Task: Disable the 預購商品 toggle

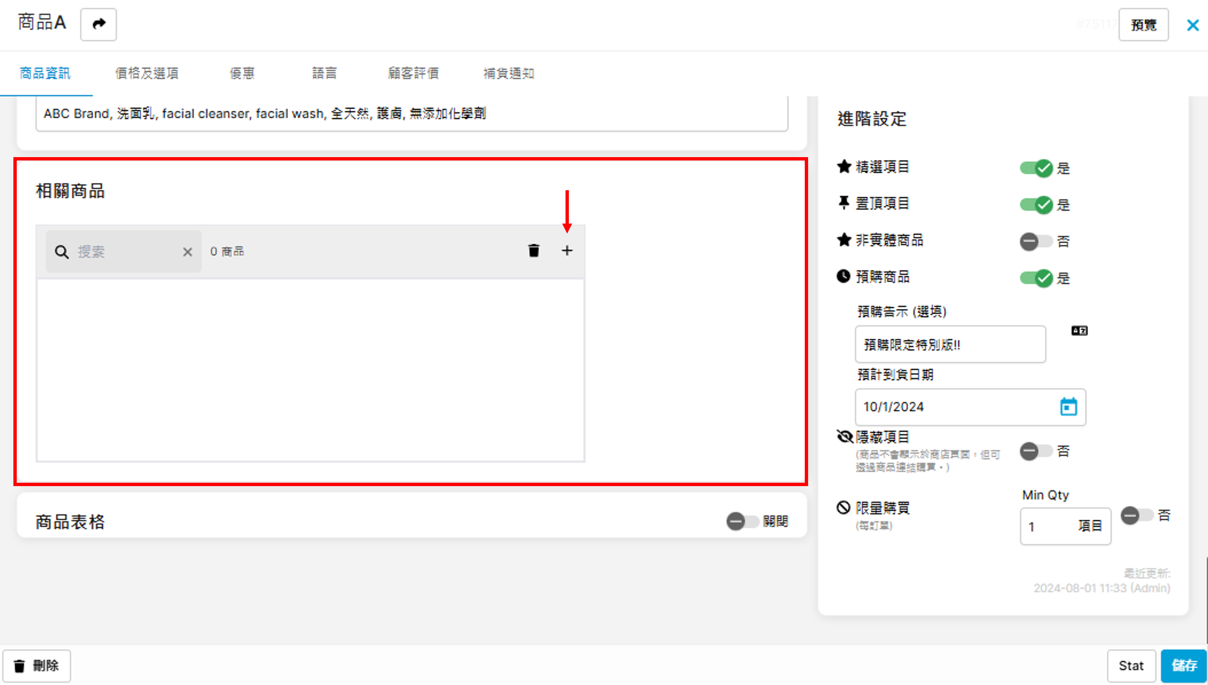Action: click(x=1036, y=278)
